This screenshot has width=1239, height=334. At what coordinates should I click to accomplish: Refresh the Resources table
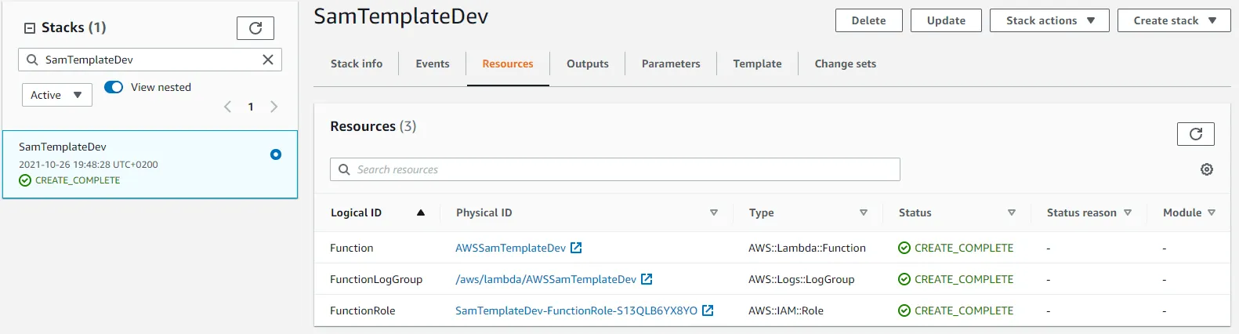[1196, 134]
